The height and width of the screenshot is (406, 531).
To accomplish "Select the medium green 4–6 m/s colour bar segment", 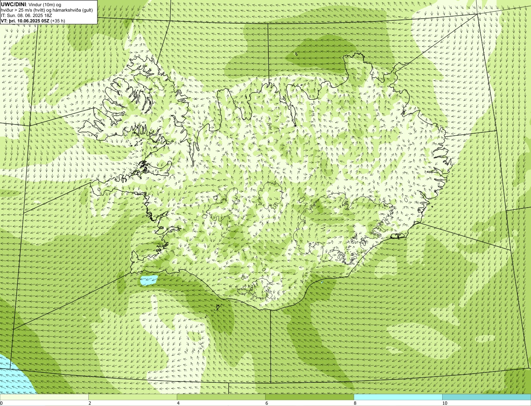I will 221,397.
